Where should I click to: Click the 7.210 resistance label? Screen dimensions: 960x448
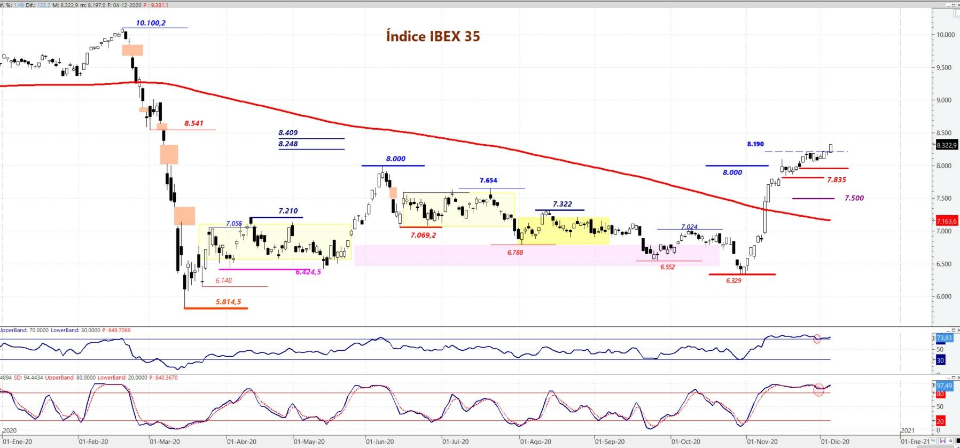(288, 211)
